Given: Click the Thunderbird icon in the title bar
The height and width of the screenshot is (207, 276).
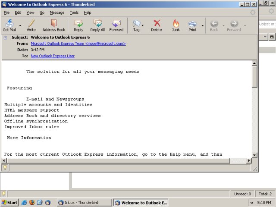Looking at the screenshot, I should (x=4, y=4).
